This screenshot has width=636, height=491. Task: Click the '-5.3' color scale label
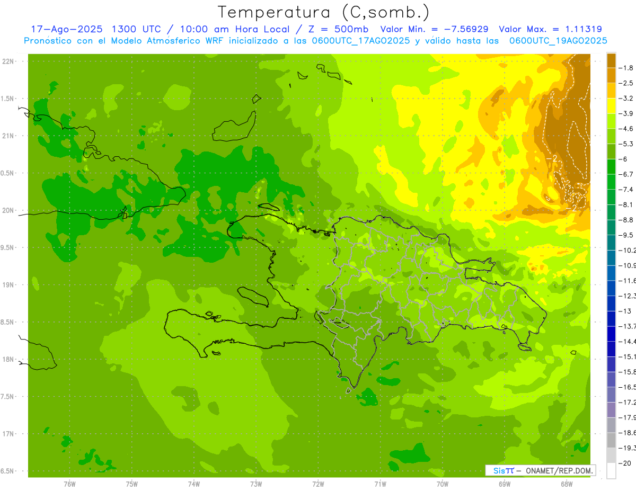(x=626, y=144)
